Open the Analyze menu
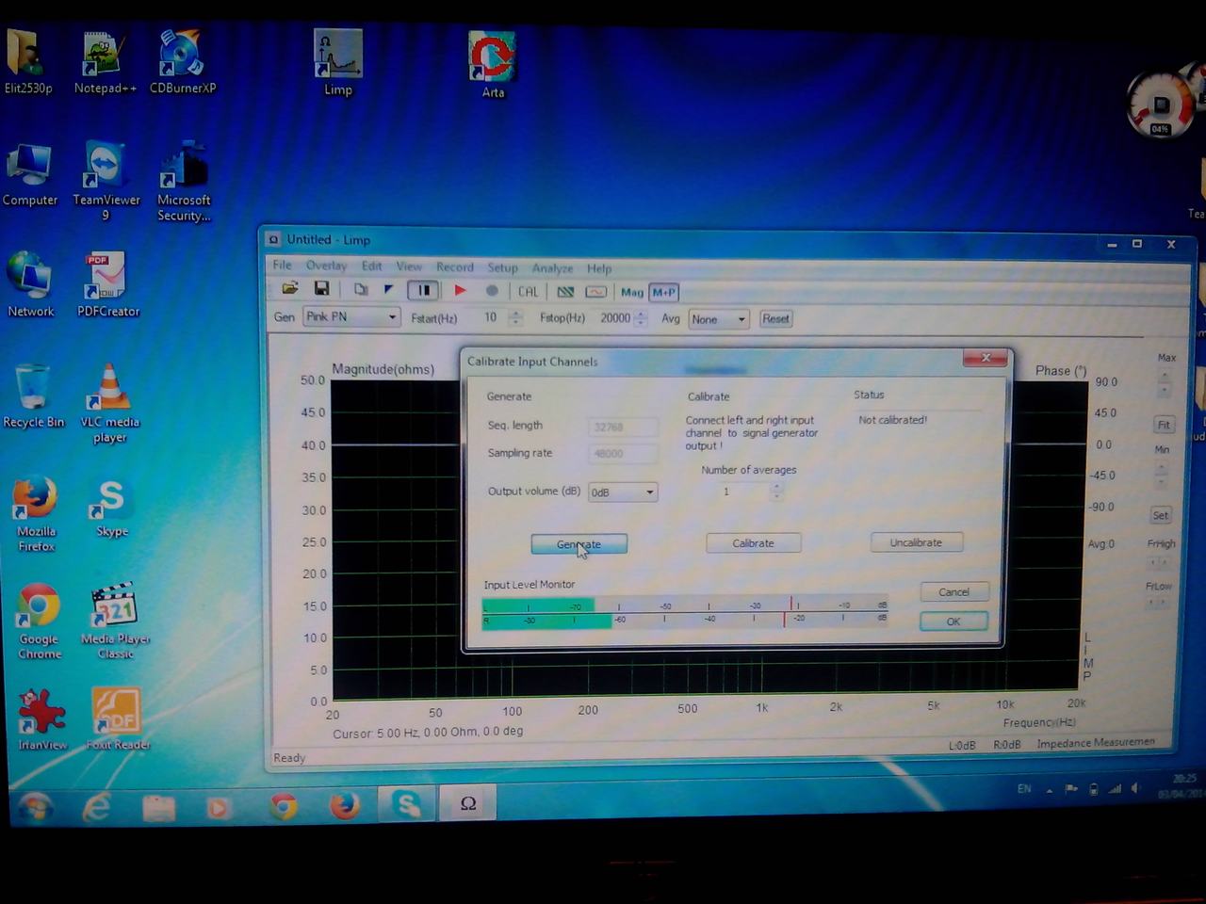 pos(552,267)
